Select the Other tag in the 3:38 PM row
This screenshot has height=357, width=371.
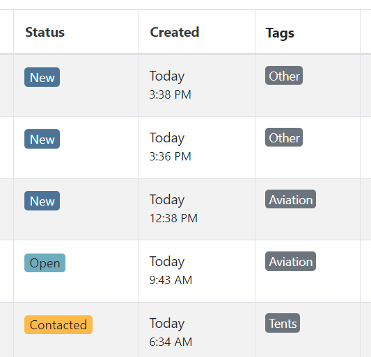click(284, 76)
